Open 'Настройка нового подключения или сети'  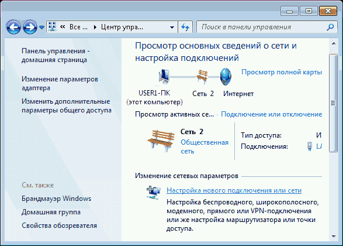pos(234,190)
